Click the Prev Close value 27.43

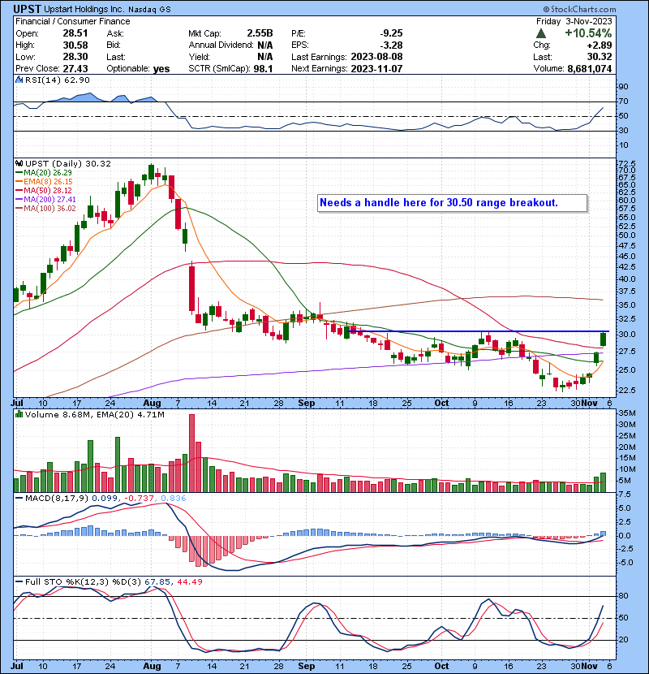pyautogui.click(x=75, y=69)
